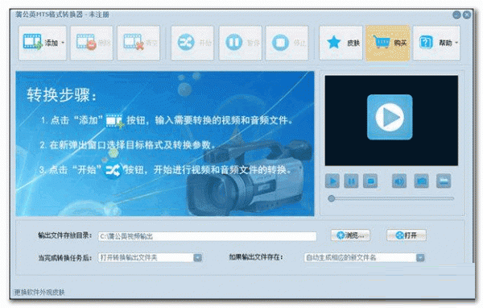Screen dimensions: 483x308
Task: Open the 皮肤 (Skin) star button
Action: tap(341, 43)
